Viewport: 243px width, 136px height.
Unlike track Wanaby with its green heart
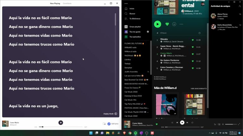point(193,40)
